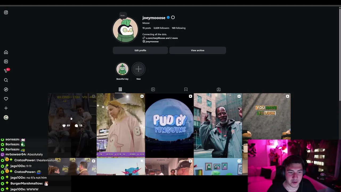The image size is (341, 192).
Task: Open Messages with notification badge
Action: click(6, 71)
